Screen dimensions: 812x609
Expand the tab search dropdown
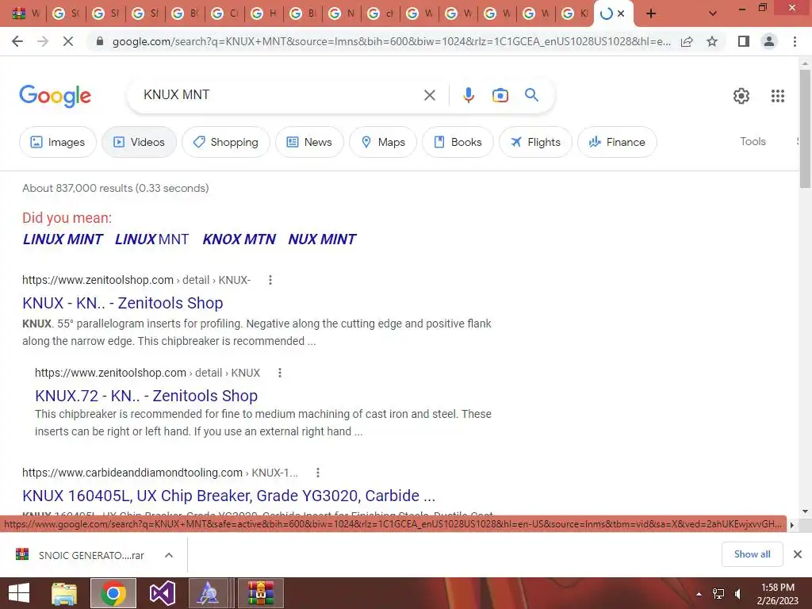[x=713, y=13]
